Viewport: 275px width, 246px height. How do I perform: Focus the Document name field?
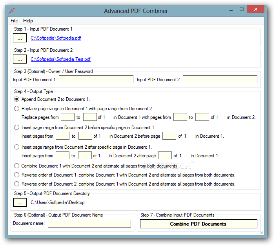89,224
